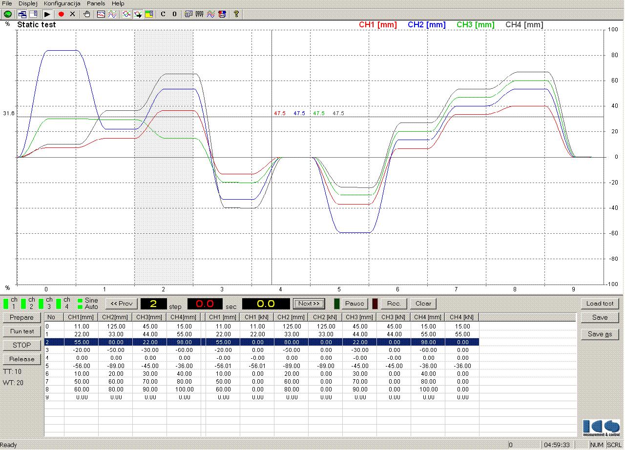625x450 pixels.
Task: Click the gray shaded step 2 chart region
Action: [x=164, y=157]
